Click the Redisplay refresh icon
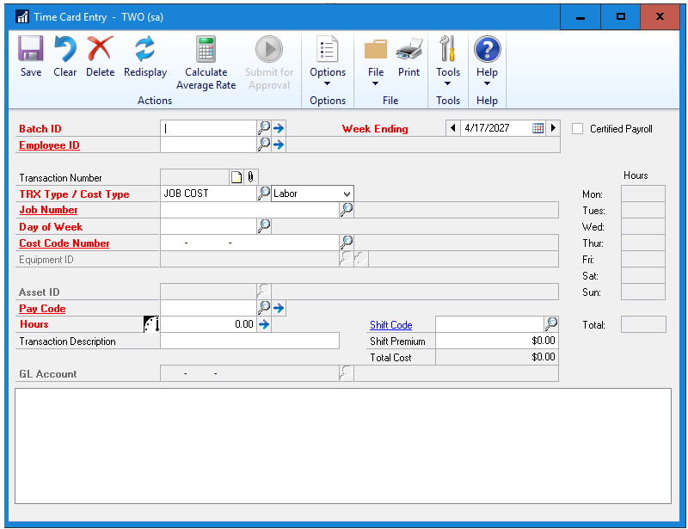The image size is (688, 529). point(144,50)
